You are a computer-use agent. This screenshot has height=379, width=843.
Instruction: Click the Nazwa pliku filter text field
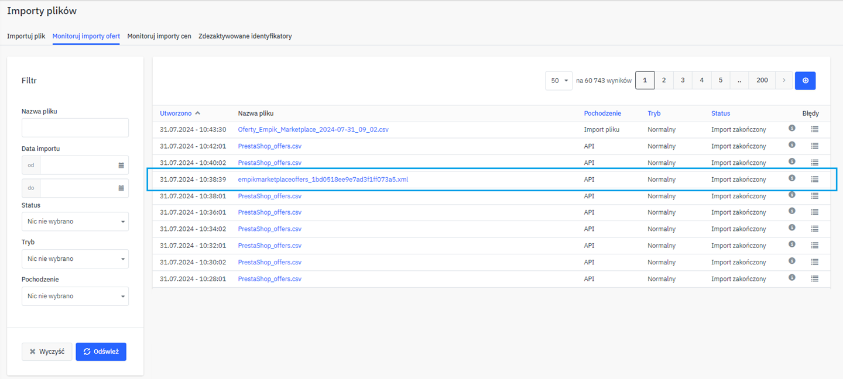point(75,128)
